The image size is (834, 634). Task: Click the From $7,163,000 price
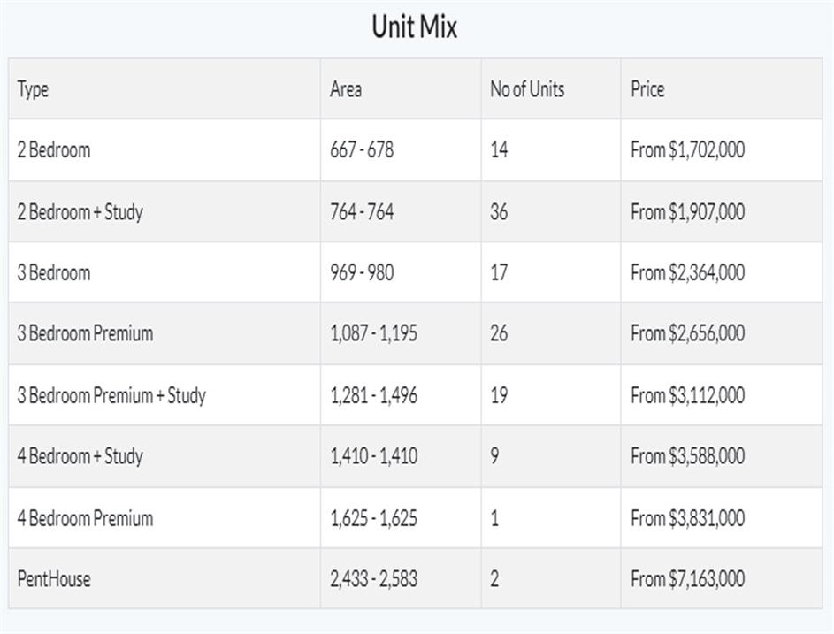[x=687, y=579]
